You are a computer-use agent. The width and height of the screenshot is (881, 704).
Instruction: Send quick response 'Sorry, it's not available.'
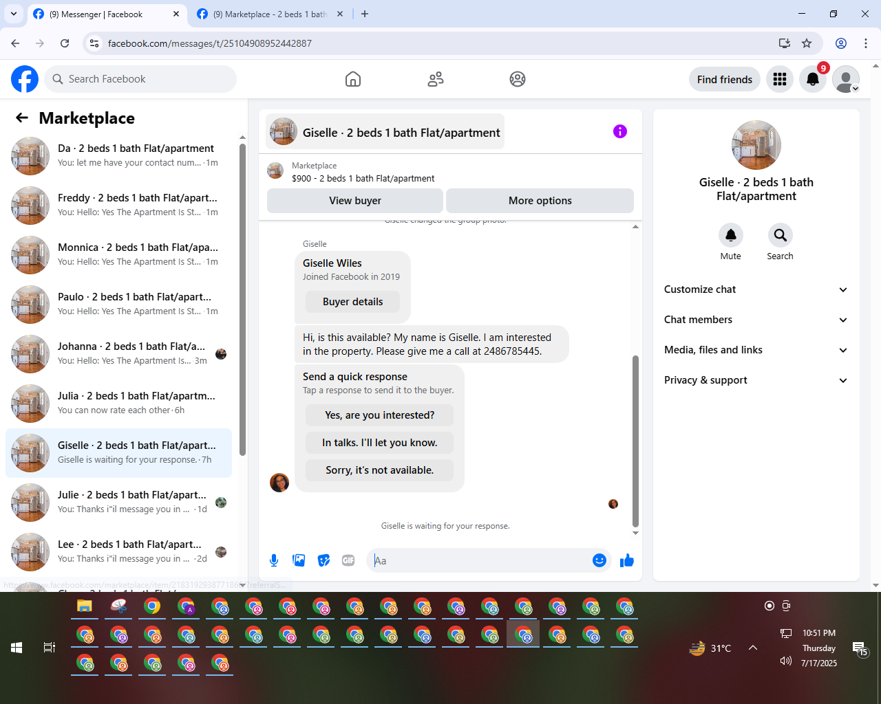(380, 470)
